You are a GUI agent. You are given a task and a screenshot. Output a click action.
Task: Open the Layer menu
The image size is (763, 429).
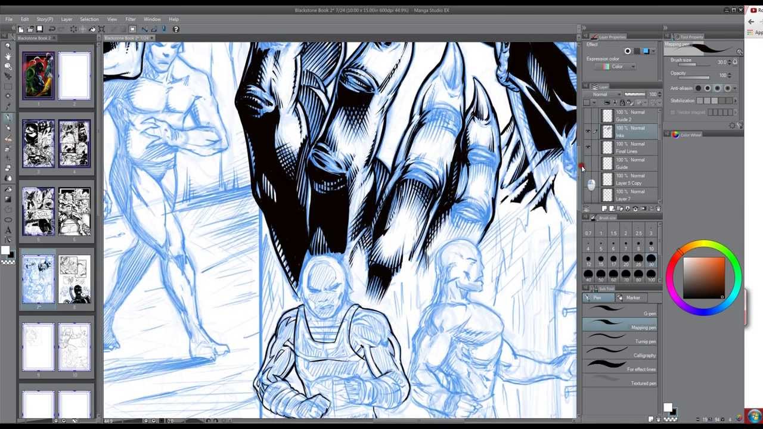67,19
